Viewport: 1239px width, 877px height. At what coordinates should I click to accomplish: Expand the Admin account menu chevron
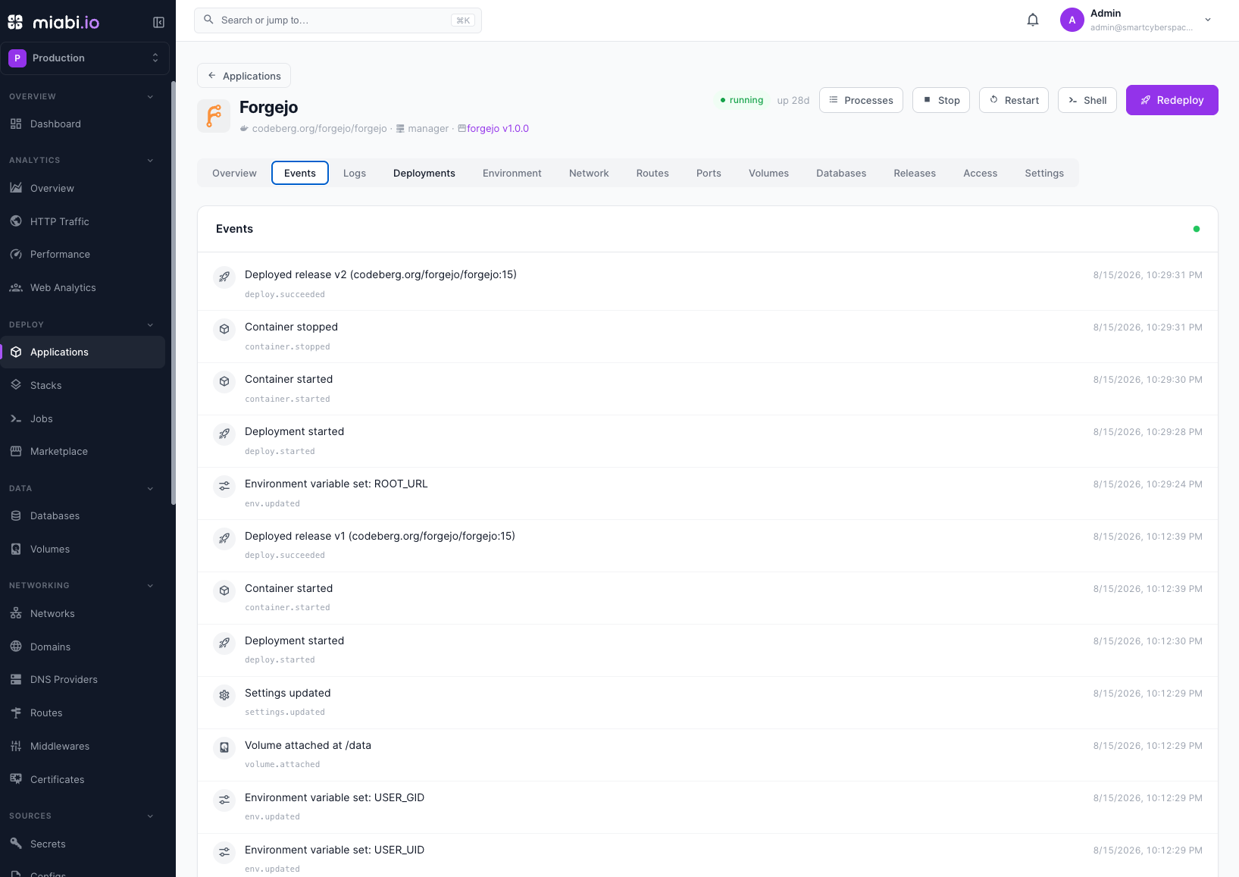coord(1208,20)
